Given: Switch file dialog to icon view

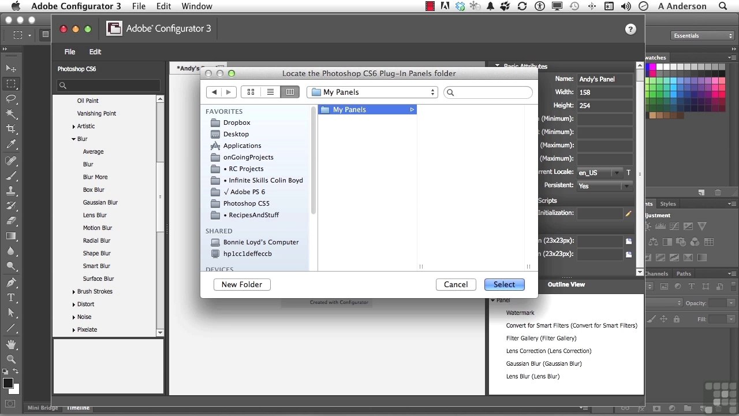Looking at the screenshot, I should tap(251, 92).
